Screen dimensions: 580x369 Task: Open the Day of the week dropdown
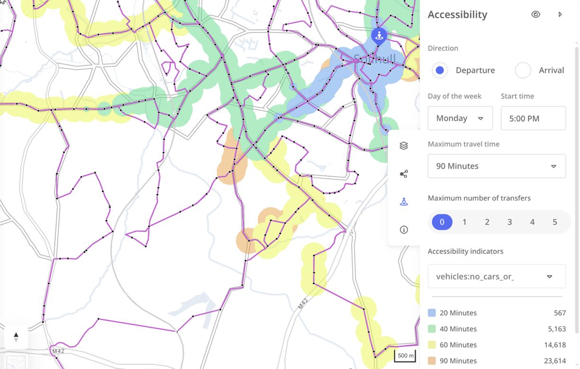click(460, 118)
